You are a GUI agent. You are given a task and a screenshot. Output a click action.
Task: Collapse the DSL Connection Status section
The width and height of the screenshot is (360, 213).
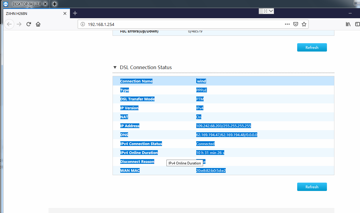(115, 68)
